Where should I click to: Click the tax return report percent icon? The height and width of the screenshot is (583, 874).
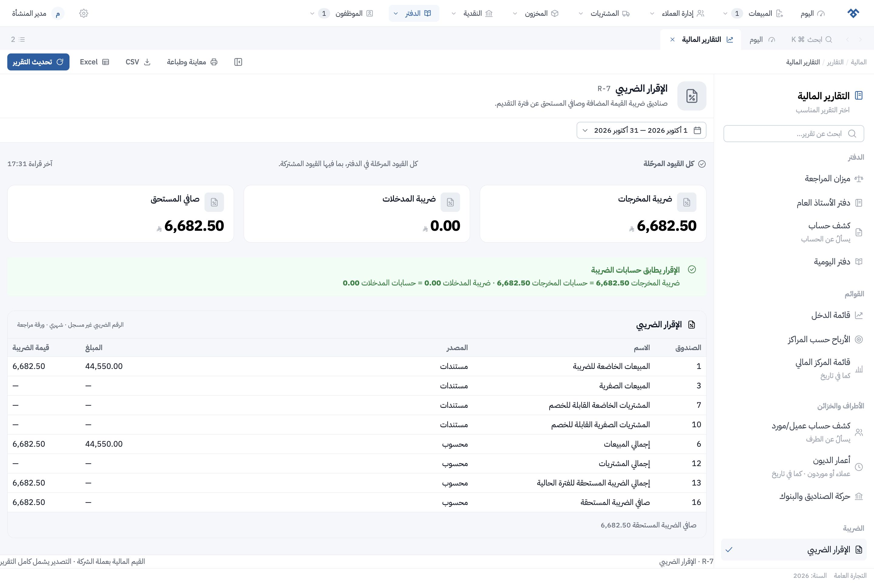(692, 96)
